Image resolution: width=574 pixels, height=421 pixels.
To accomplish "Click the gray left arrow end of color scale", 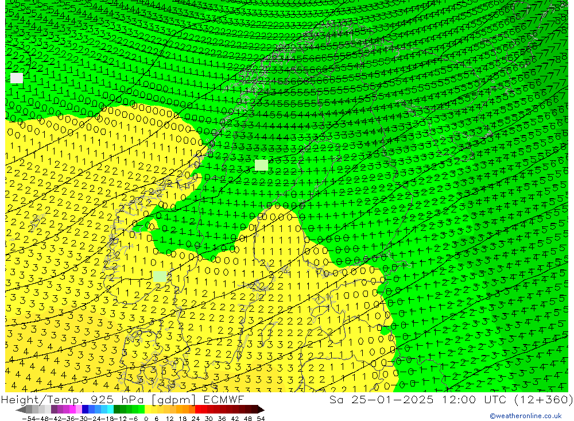I will click(21, 410).
